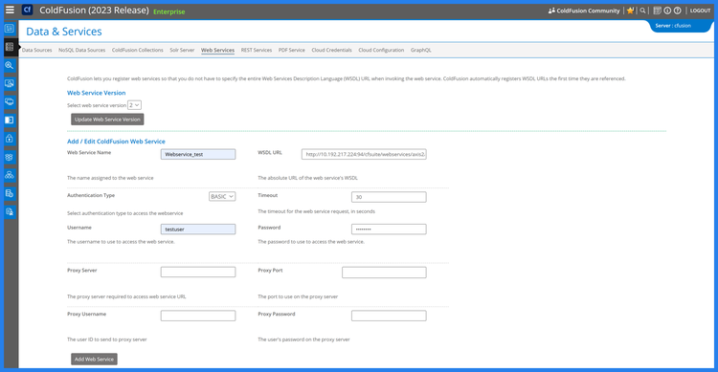Image resolution: width=718 pixels, height=372 pixels.
Task: Click the circled help question icon
Action: pos(677,11)
